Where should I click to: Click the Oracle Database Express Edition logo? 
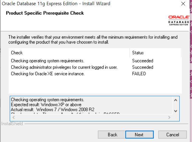coord(179,20)
